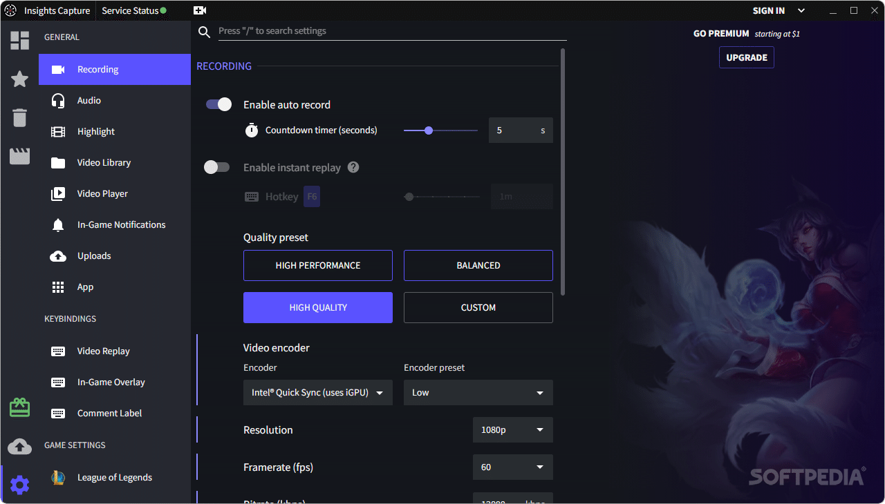The height and width of the screenshot is (504, 885).
Task: Click the countdown seconds input field
Action: 521,130
